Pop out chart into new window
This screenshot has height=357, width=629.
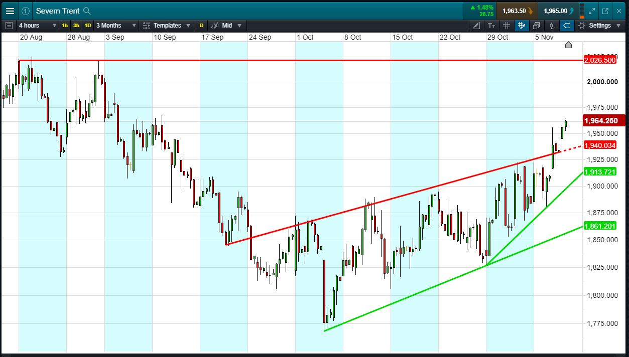pyautogui.click(x=605, y=11)
